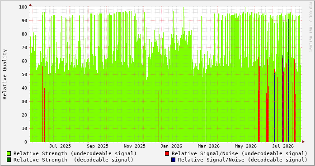The width and height of the screenshot is (315, 166).
Task: Click the red arrow at x-axis end
Action: [x=303, y=142]
